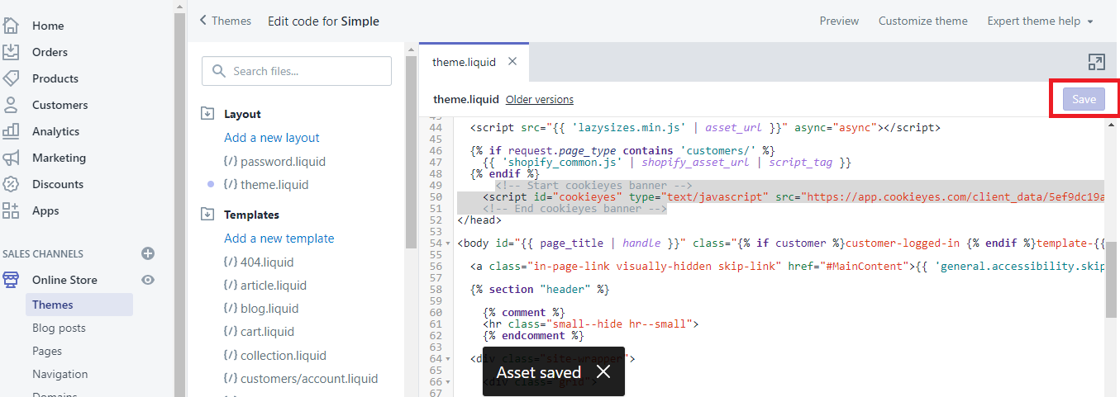The image size is (1120, 397).
Task: Click the Marketing megaphone icon
Action: (x=11, y=158)
